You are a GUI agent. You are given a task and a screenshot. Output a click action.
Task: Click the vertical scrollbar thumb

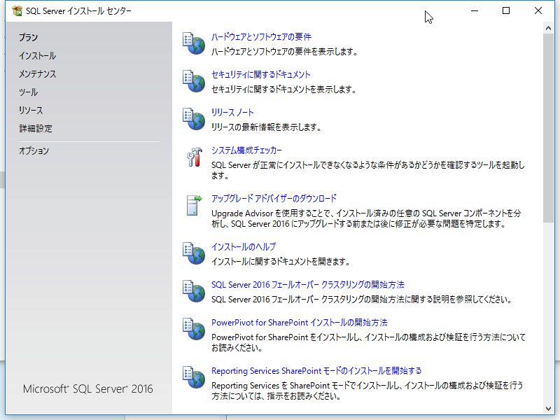[548, 128]
